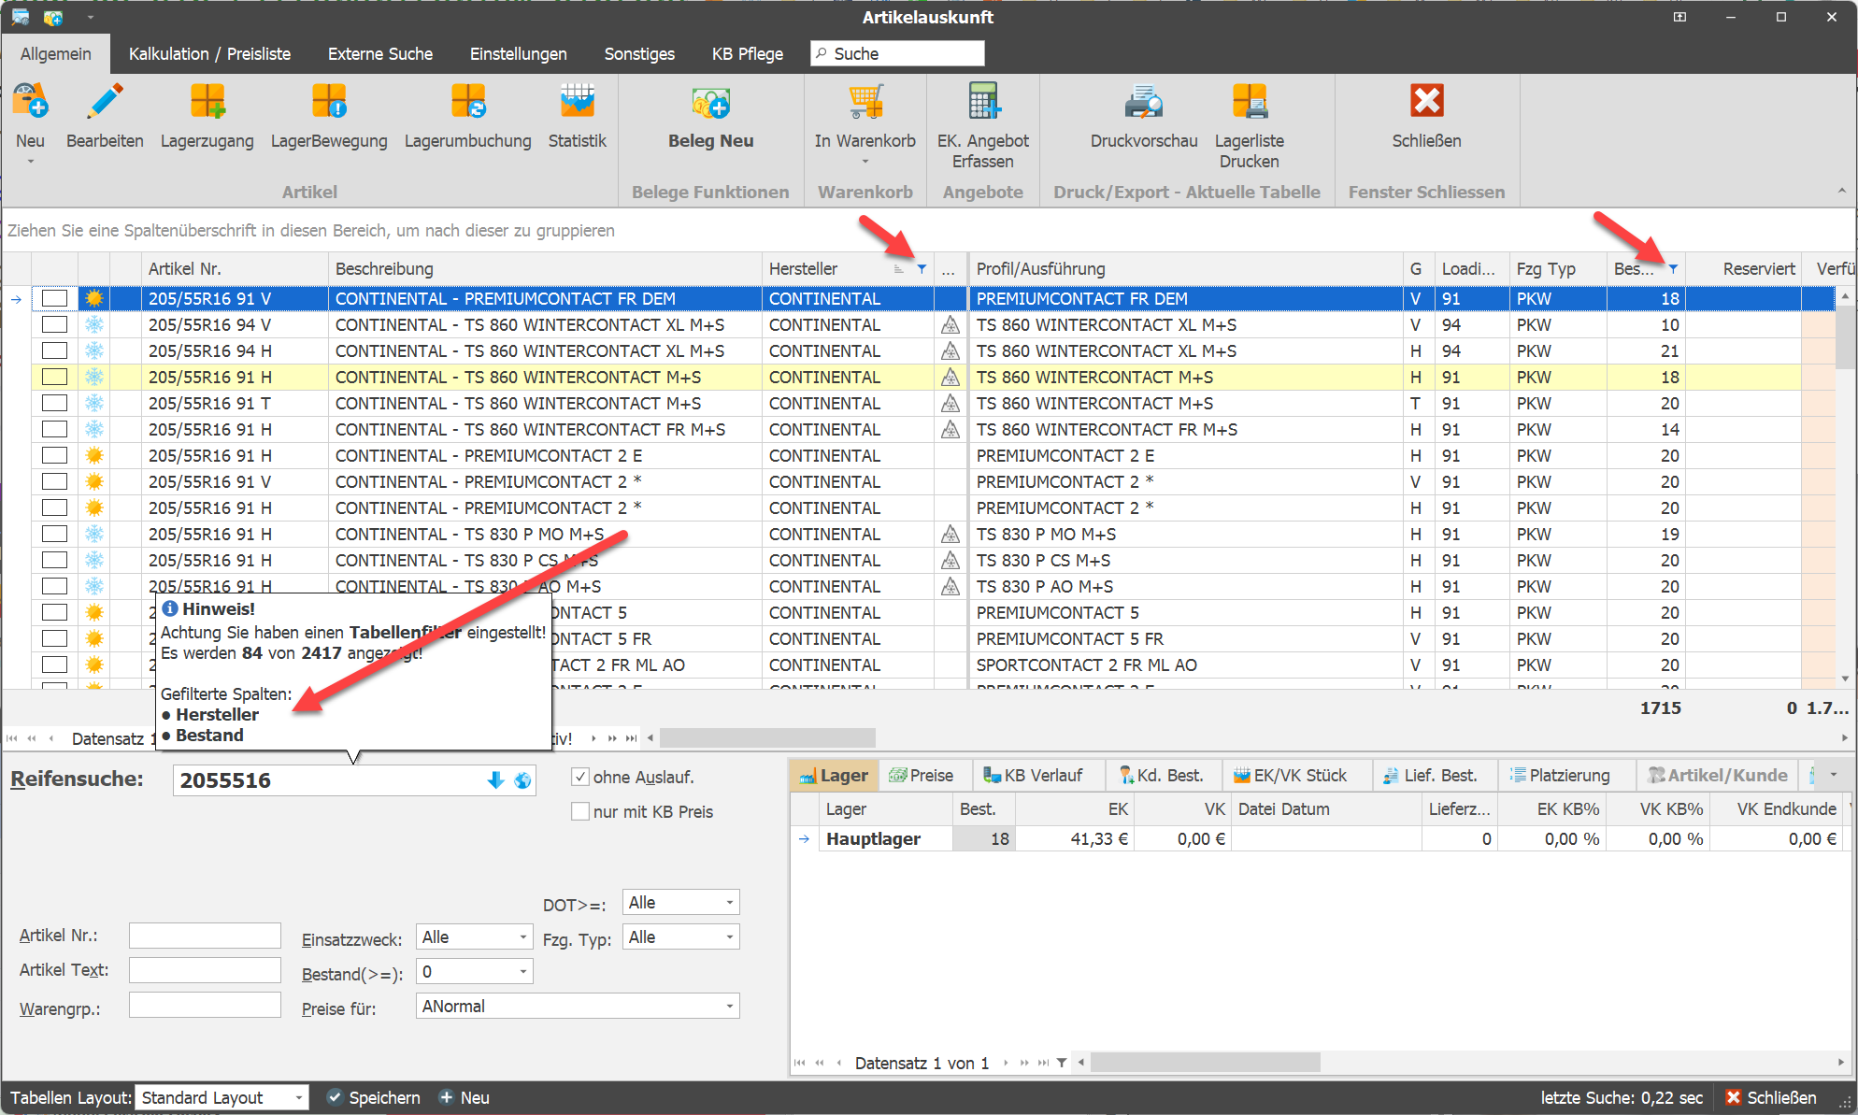
Task: Open Bestand(>=) dropdown
Action: (x=523, y=972)
